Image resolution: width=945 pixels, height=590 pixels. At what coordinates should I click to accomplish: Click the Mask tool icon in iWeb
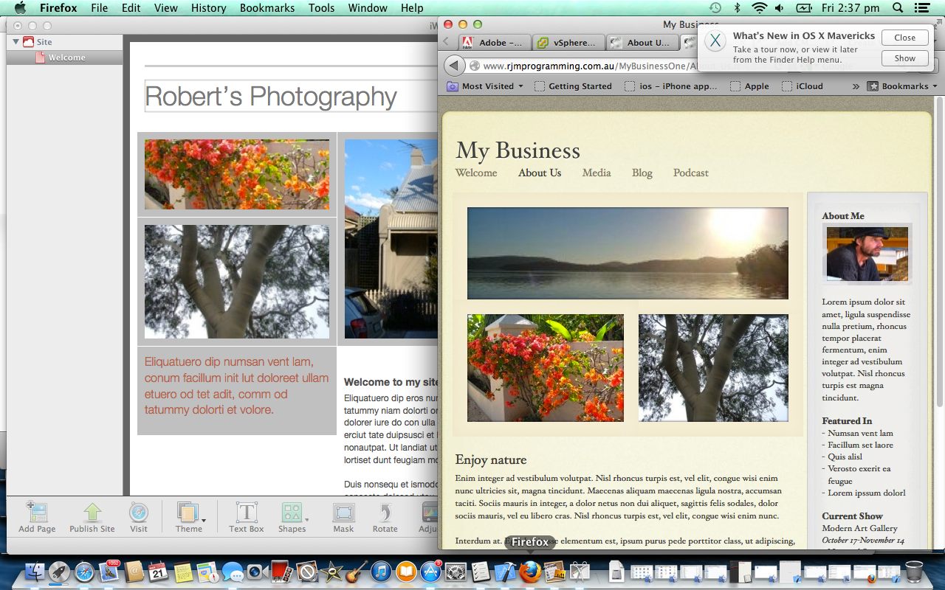[x=343, y=512]
